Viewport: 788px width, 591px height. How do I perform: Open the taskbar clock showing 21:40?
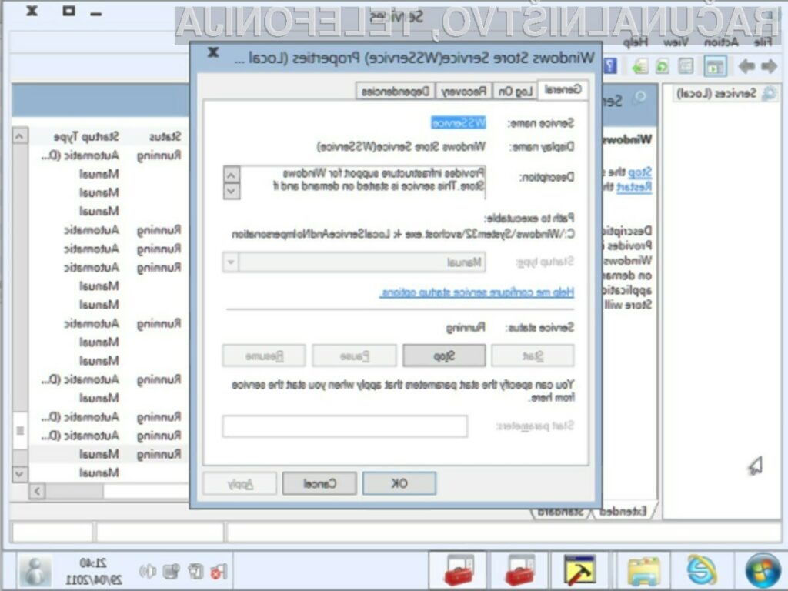click(93, 571)
